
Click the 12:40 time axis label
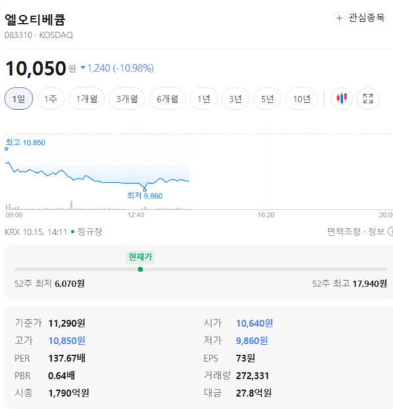point(136,215)
